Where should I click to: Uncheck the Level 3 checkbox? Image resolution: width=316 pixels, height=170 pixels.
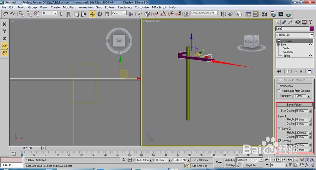pos(280,141)
